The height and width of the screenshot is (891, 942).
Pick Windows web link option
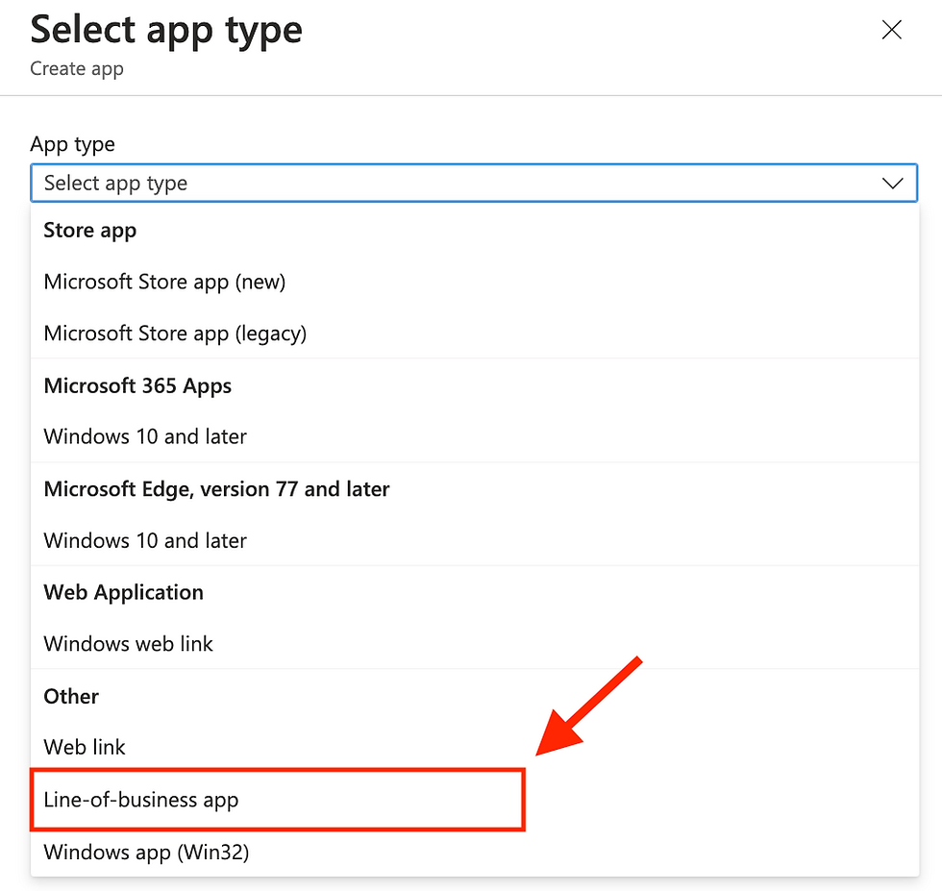tap(475, 644)
